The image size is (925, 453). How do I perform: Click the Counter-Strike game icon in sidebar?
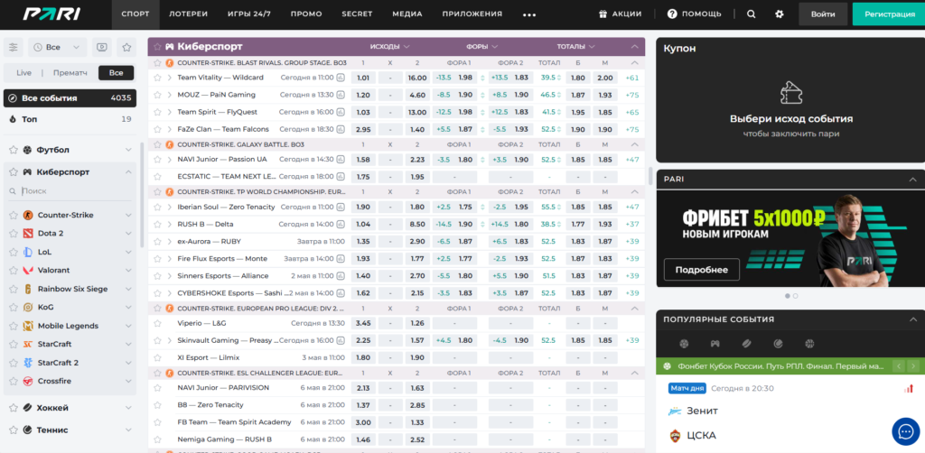(x=28, y=215)
